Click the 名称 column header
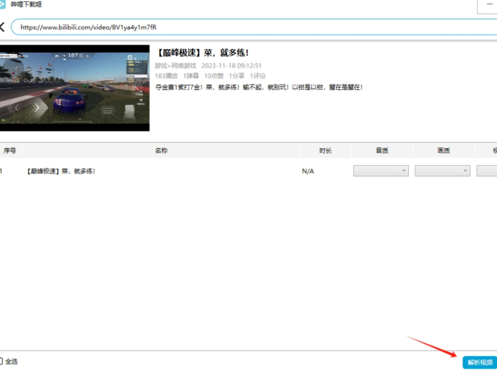 click(161, 151)
